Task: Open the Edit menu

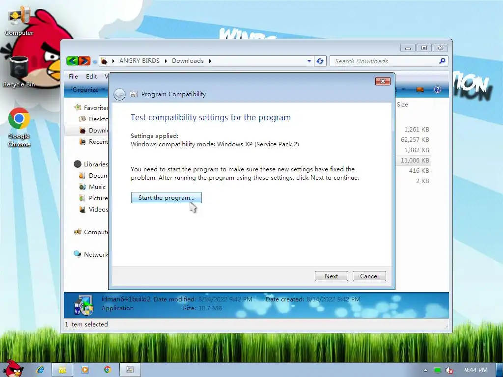Action: pos(91,76)
